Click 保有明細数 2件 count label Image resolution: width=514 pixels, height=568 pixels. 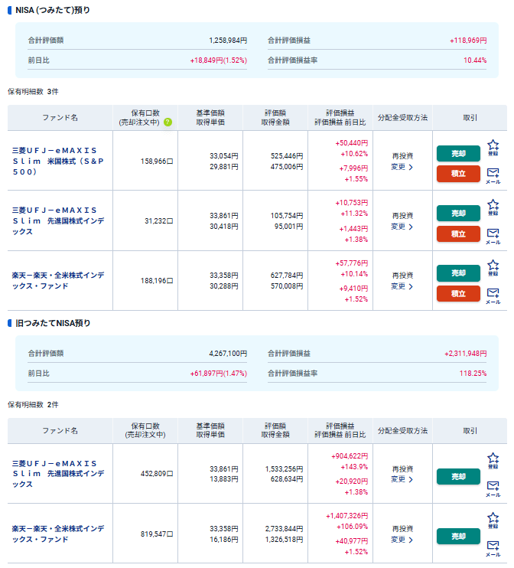pyautogui.click(x=33, y=405)
